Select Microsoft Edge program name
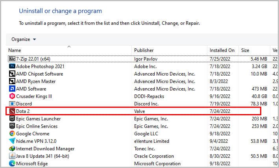 [x=32, y=163]
